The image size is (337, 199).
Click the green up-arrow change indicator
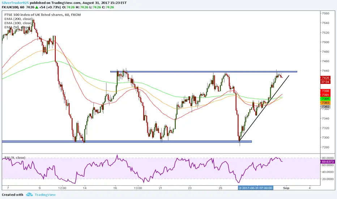click(37, 7)
